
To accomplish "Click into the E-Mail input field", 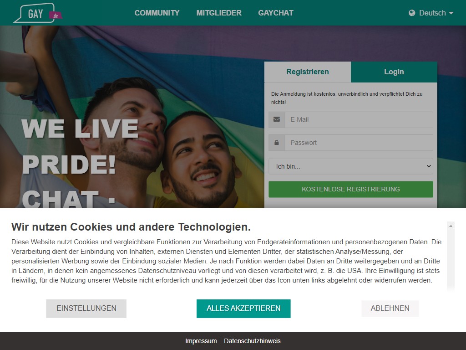I will (x=359, y=120).
